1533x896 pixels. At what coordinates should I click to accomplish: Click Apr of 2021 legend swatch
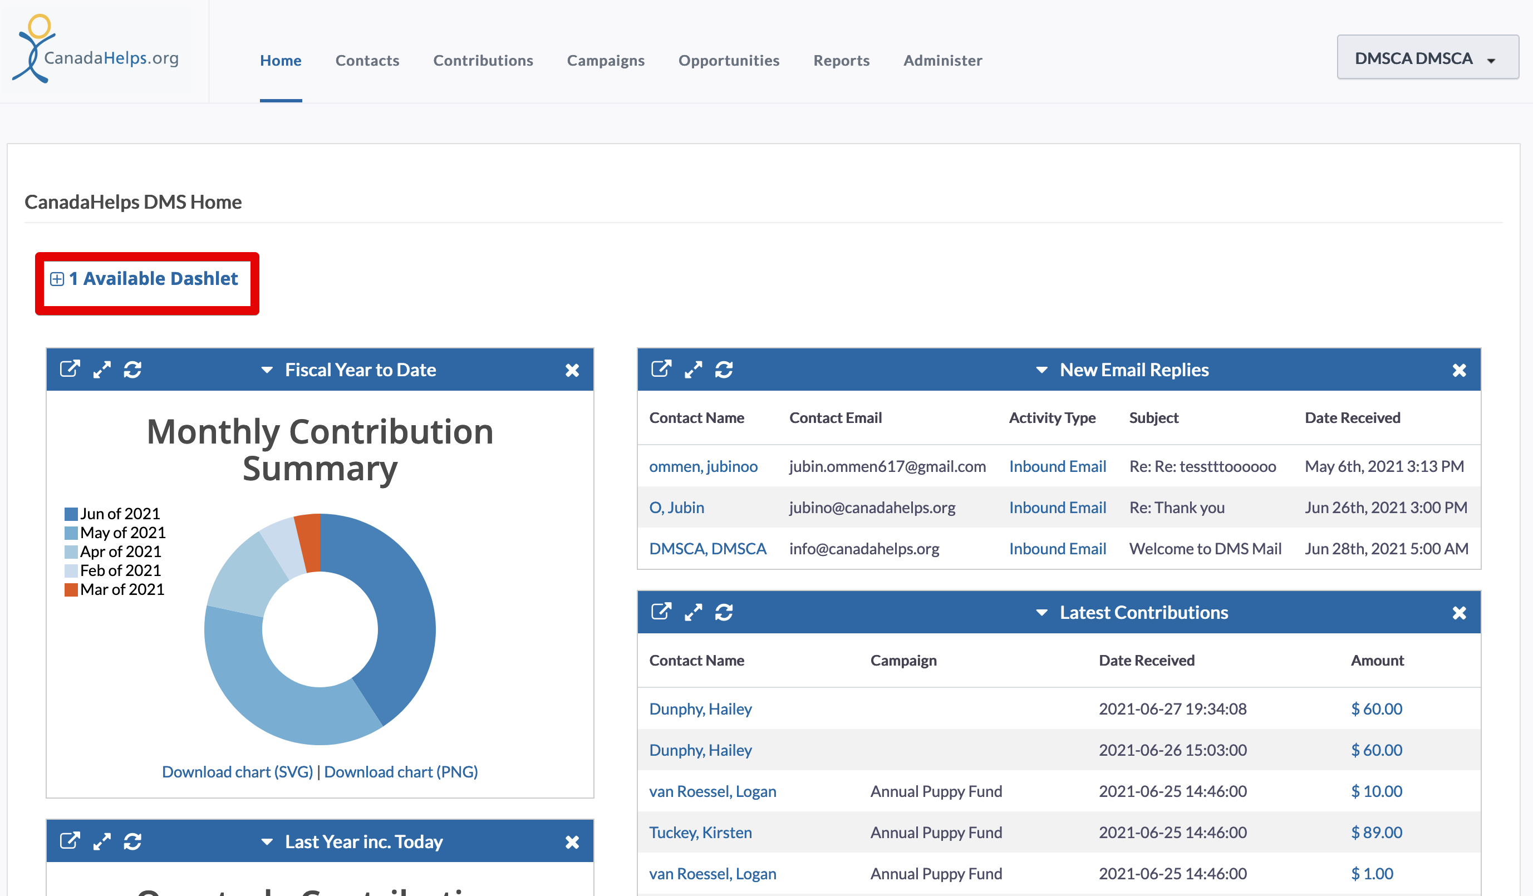[x=71, y=552]
